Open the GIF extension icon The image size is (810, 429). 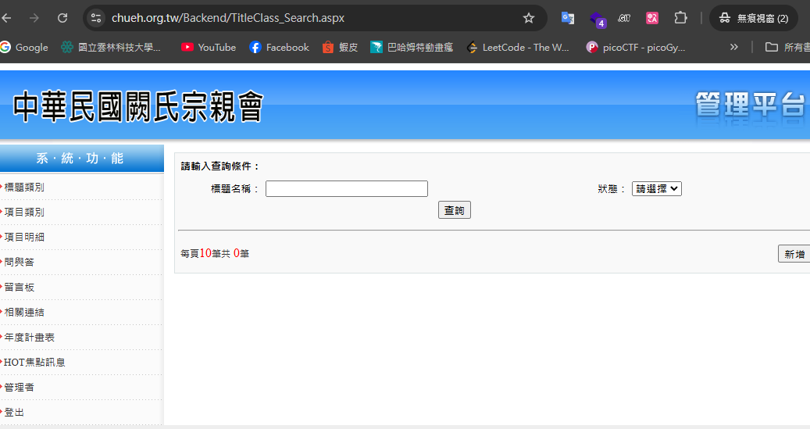click(624, 18)
